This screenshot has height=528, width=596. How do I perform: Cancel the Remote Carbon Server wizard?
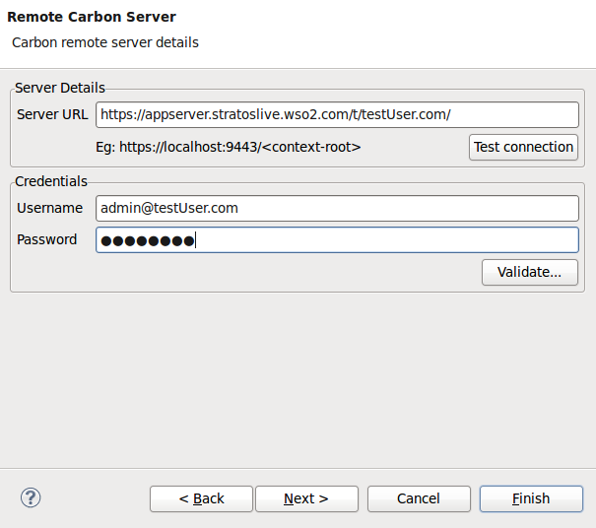(x=419, y=498)
